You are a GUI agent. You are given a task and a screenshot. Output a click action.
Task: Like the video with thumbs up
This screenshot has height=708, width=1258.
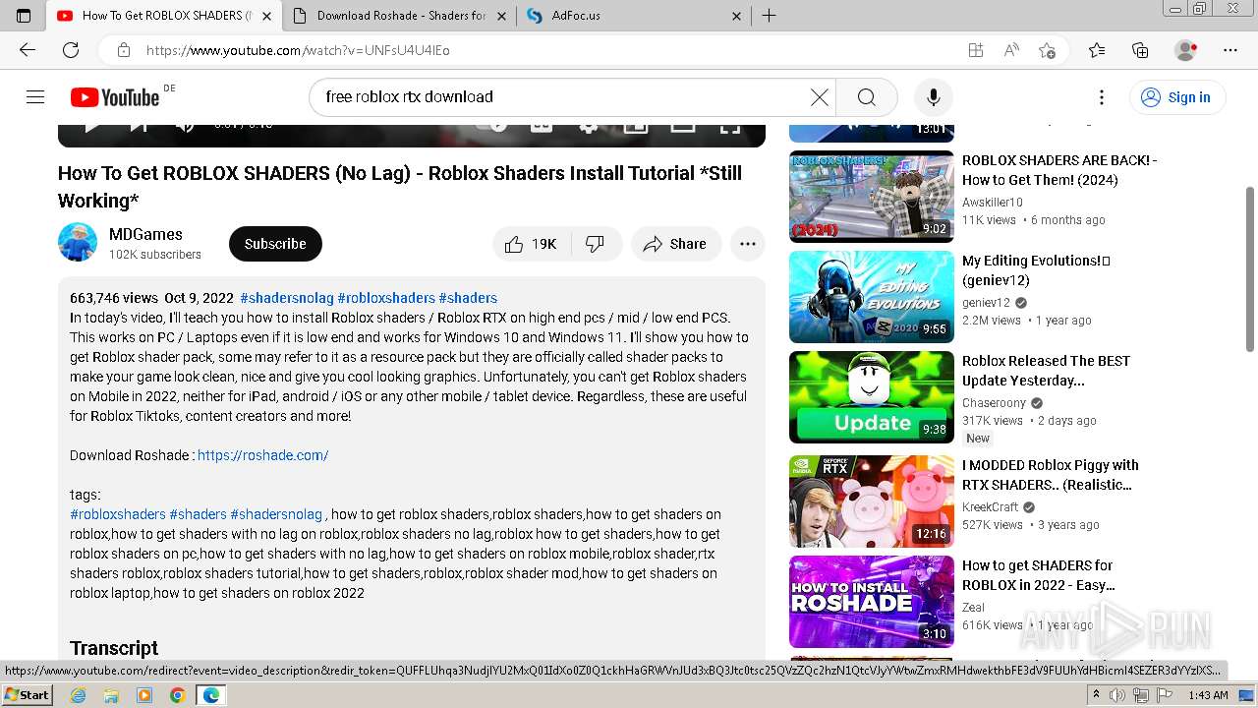(532, 244)
